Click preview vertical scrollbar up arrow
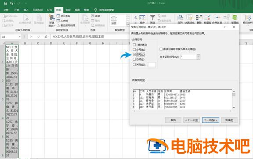This screenshot has width=253, height=159. click(234, 91)
